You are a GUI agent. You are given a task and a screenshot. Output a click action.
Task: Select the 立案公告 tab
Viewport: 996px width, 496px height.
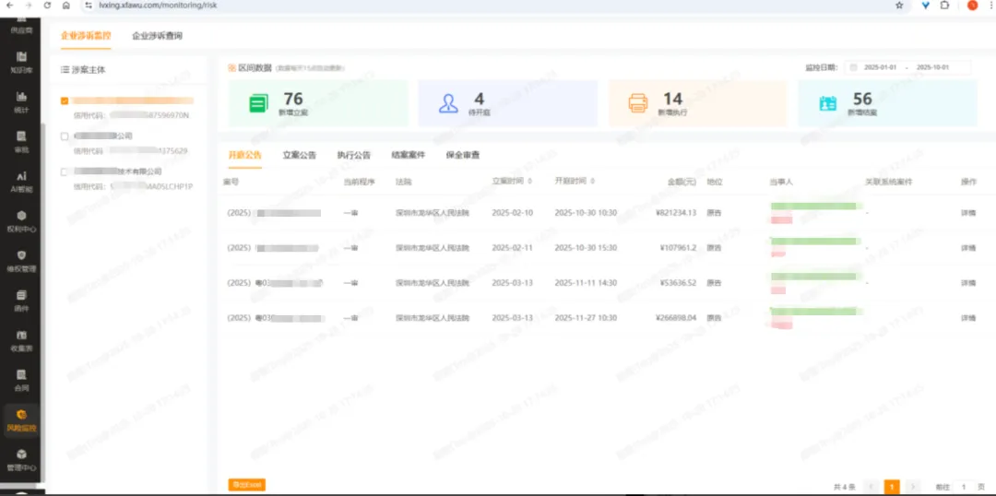[300, 154]
